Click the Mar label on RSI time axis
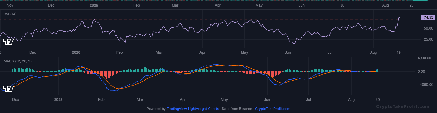Screen dimensions: 437x113 pyautogui.click(x=159, y=52)
